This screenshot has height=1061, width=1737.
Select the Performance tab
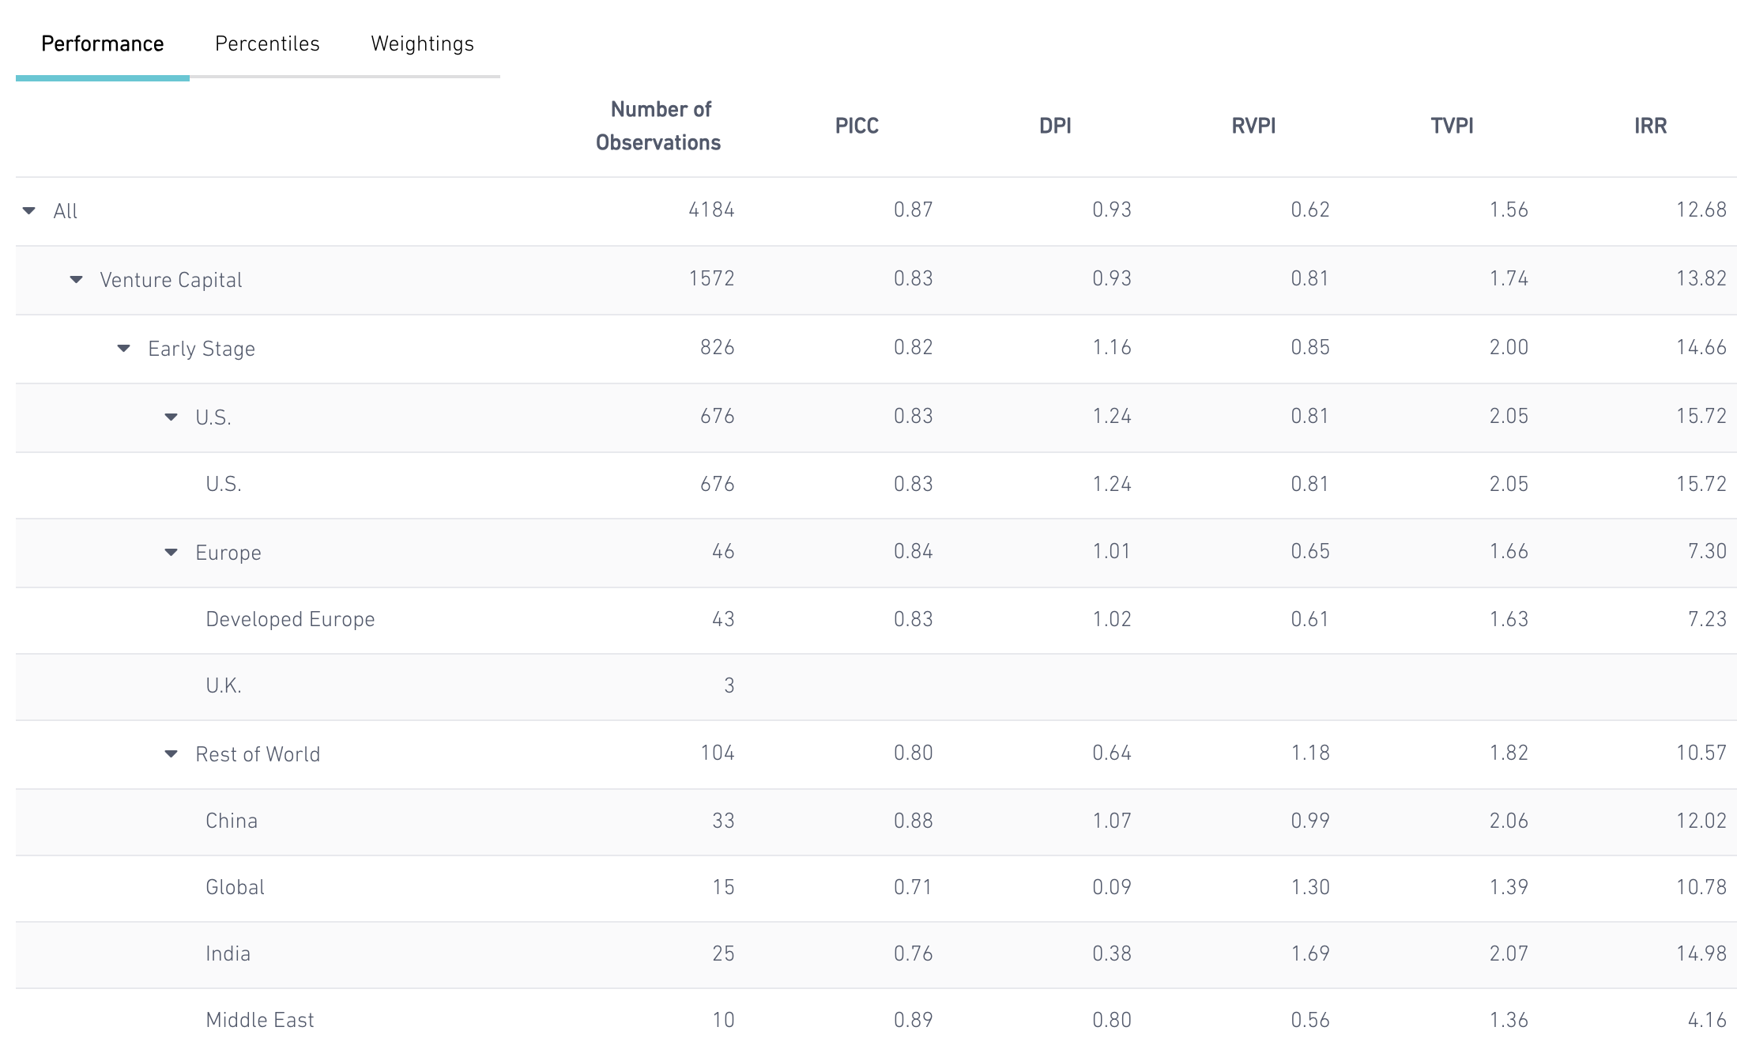click(103, 43)
